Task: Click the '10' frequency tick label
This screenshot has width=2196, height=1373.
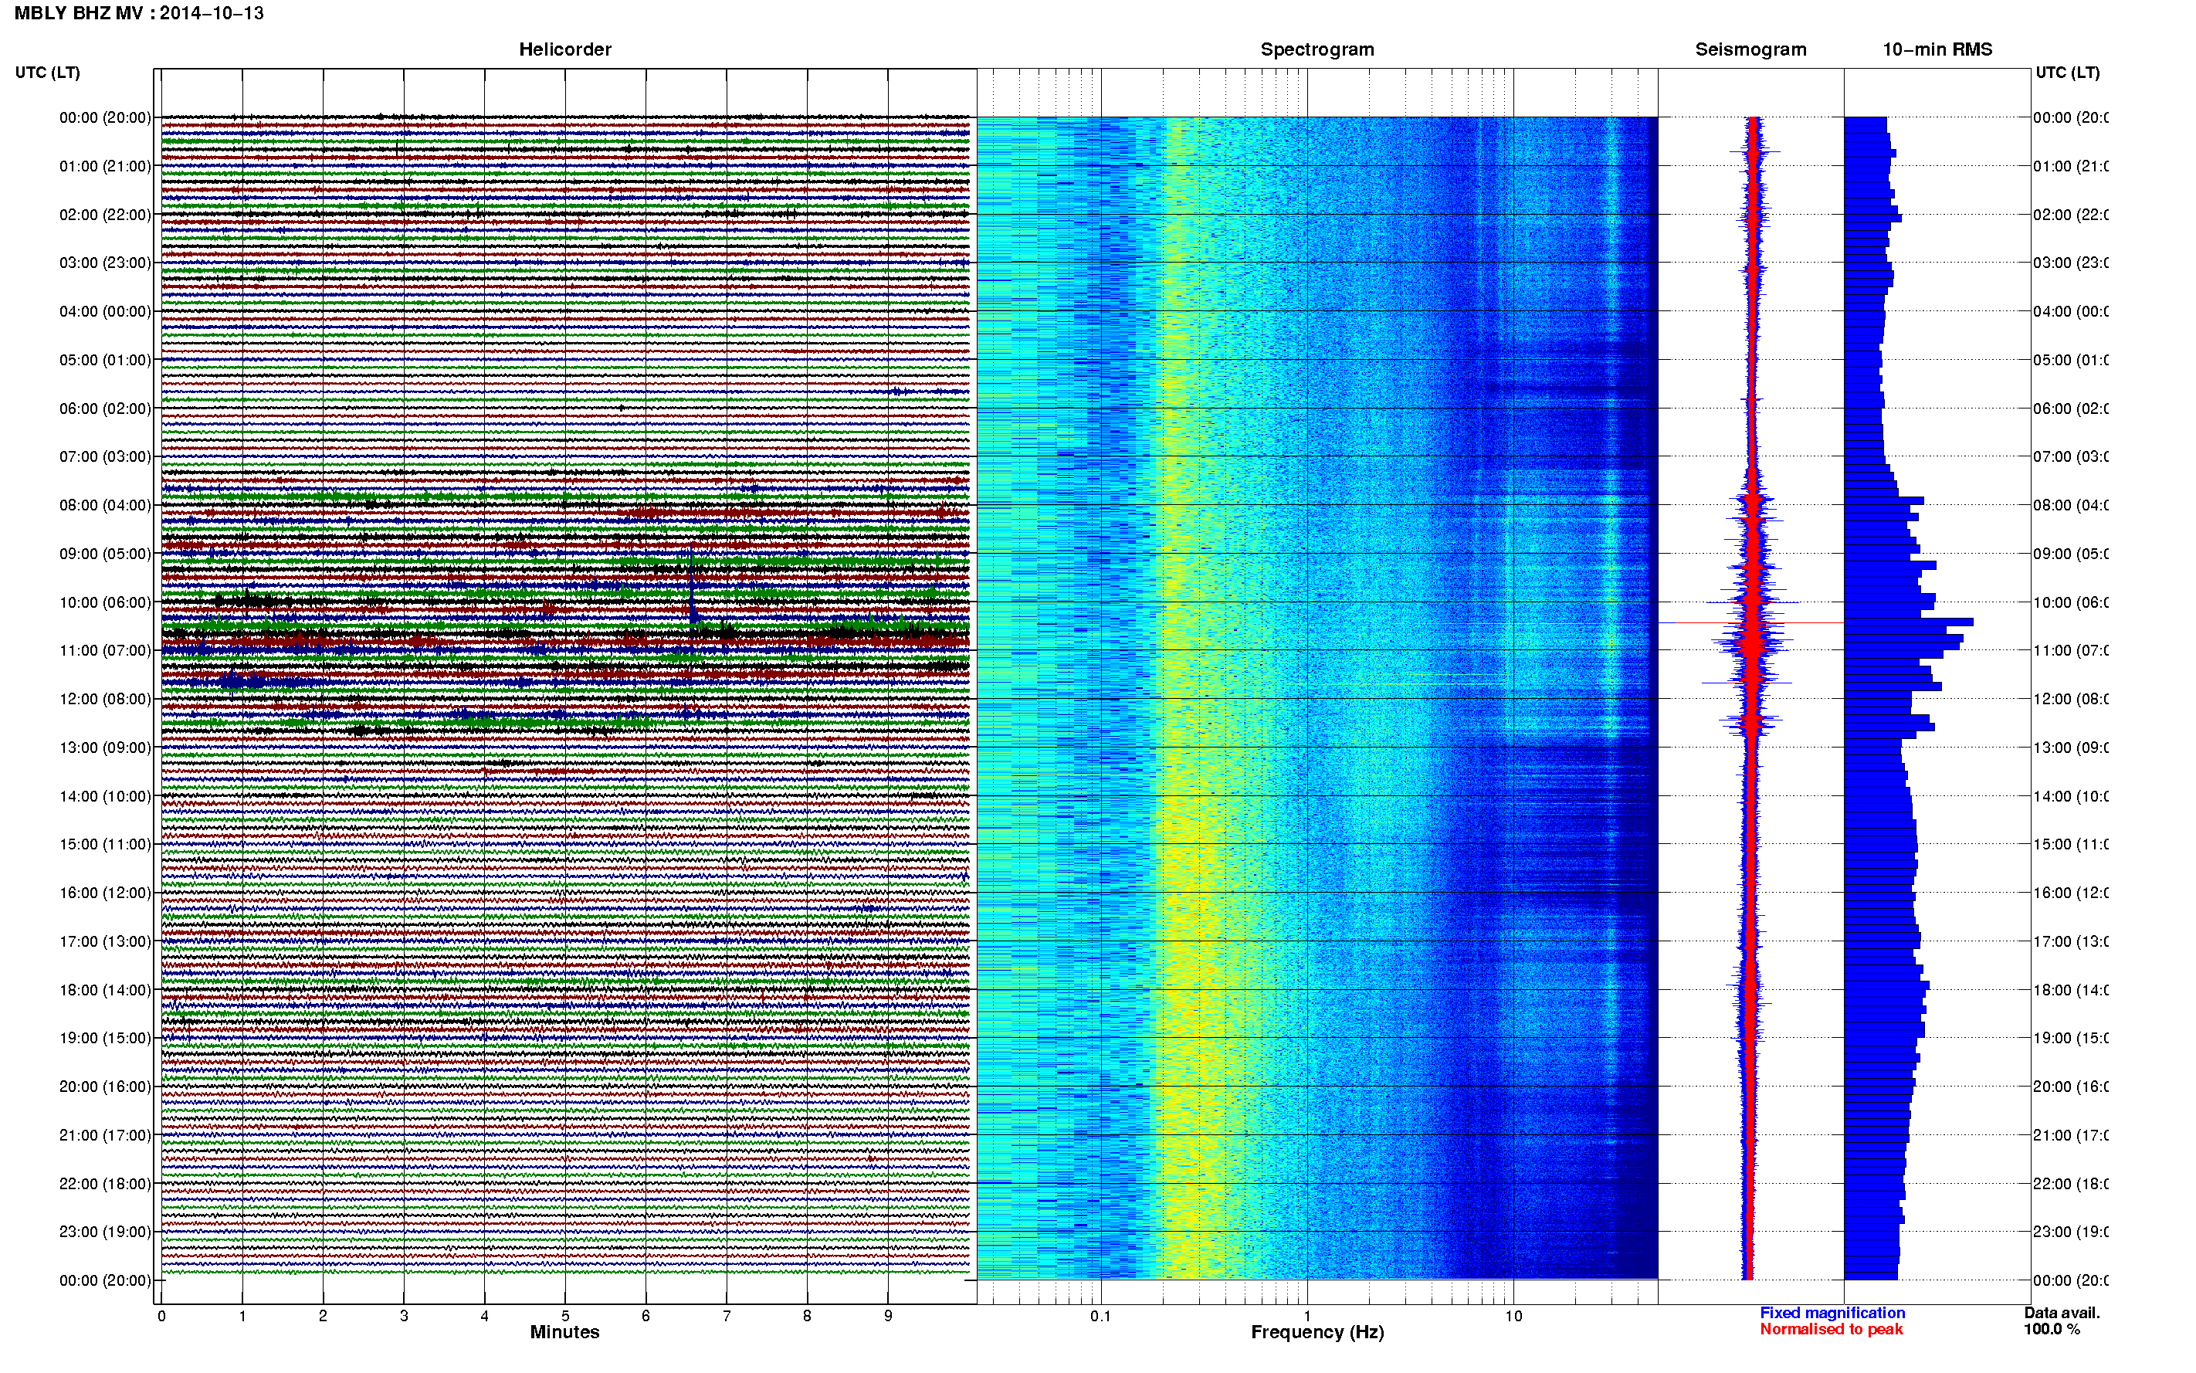Action: coord(1513,1316)
